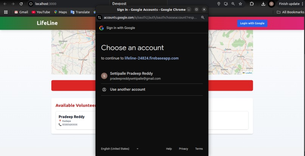
Task: Open the Chrome three-dot menu
Action: pos(302,4)
